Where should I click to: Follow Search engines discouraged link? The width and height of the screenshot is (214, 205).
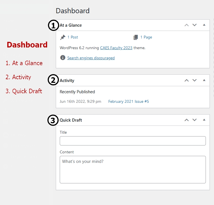pos(91,58)
